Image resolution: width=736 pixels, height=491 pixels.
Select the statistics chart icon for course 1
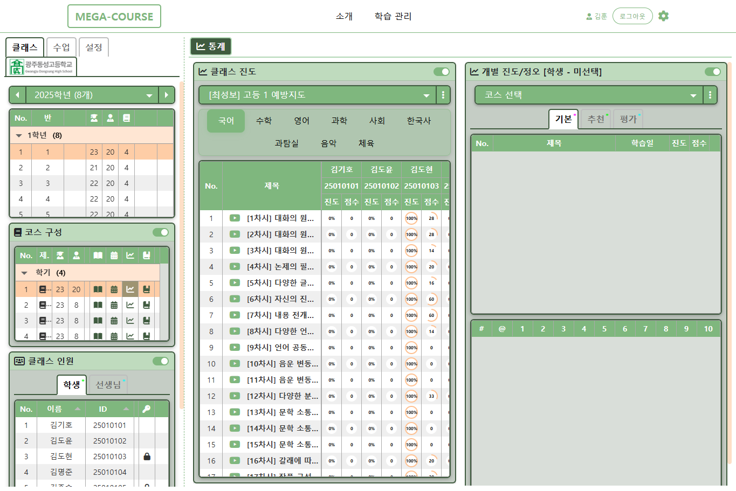point(130,289)
